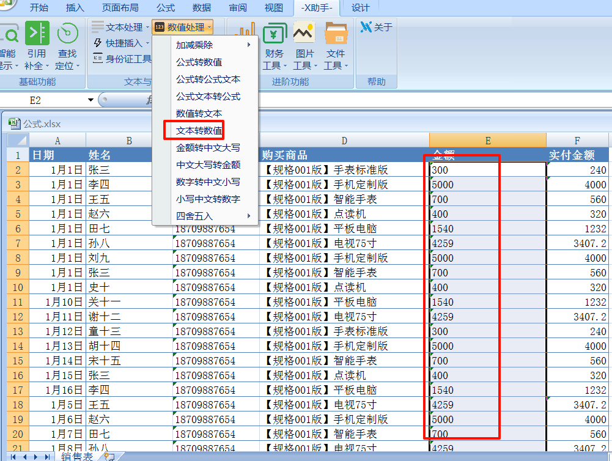Viewport: 612px width, 461px height.
Task: Switch to the 审阅 tab
Action: 238,7
